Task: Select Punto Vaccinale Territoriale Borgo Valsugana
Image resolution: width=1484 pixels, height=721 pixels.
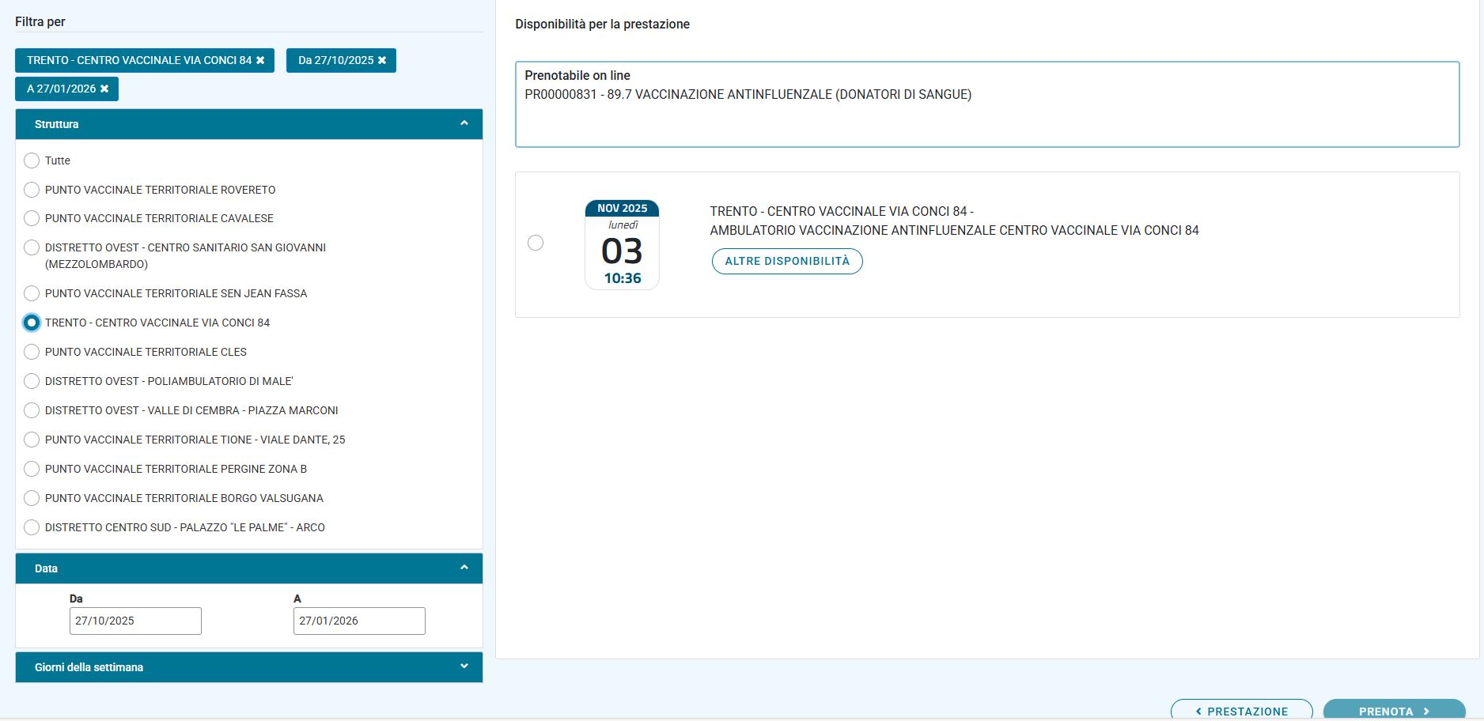Action: click(32, 499)
